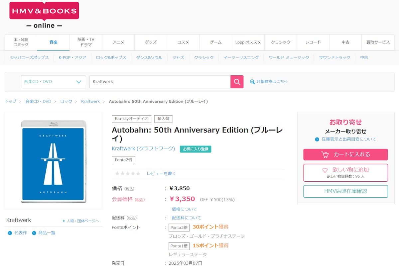Open the 音楽CD・DVD category dropdown

point(53,82)
